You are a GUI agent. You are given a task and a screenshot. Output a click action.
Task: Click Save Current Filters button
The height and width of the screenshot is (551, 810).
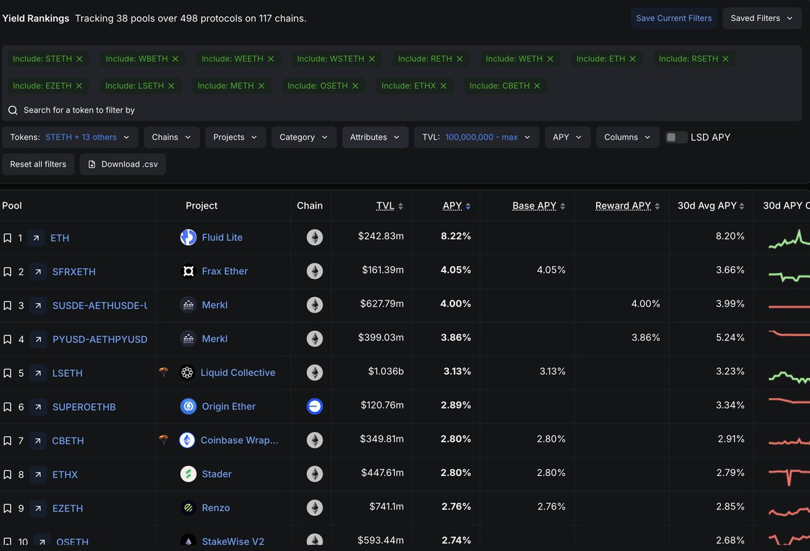(674, 18)
